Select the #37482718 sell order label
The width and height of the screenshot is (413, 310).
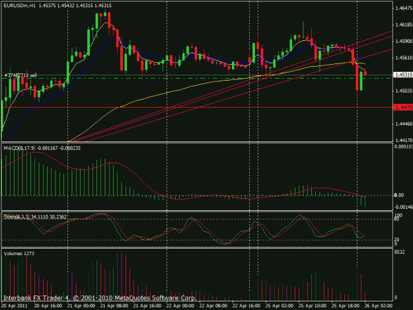[20, 75]
